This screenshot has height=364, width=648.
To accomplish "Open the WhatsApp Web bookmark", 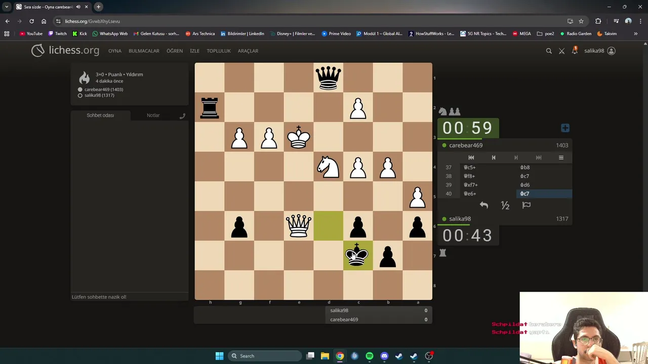I will click(110, 34).
